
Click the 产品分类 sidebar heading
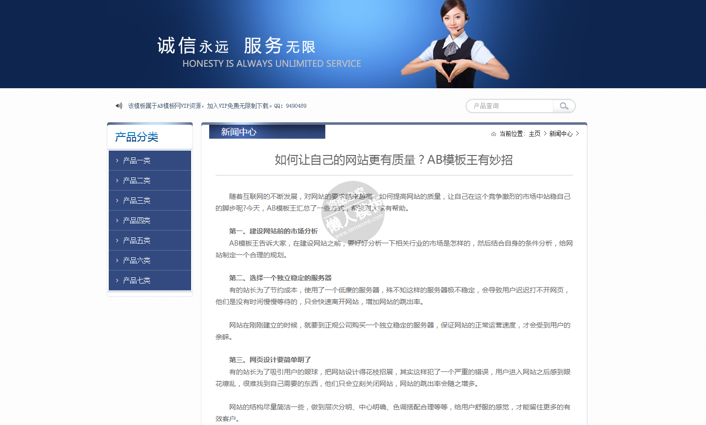137,137
